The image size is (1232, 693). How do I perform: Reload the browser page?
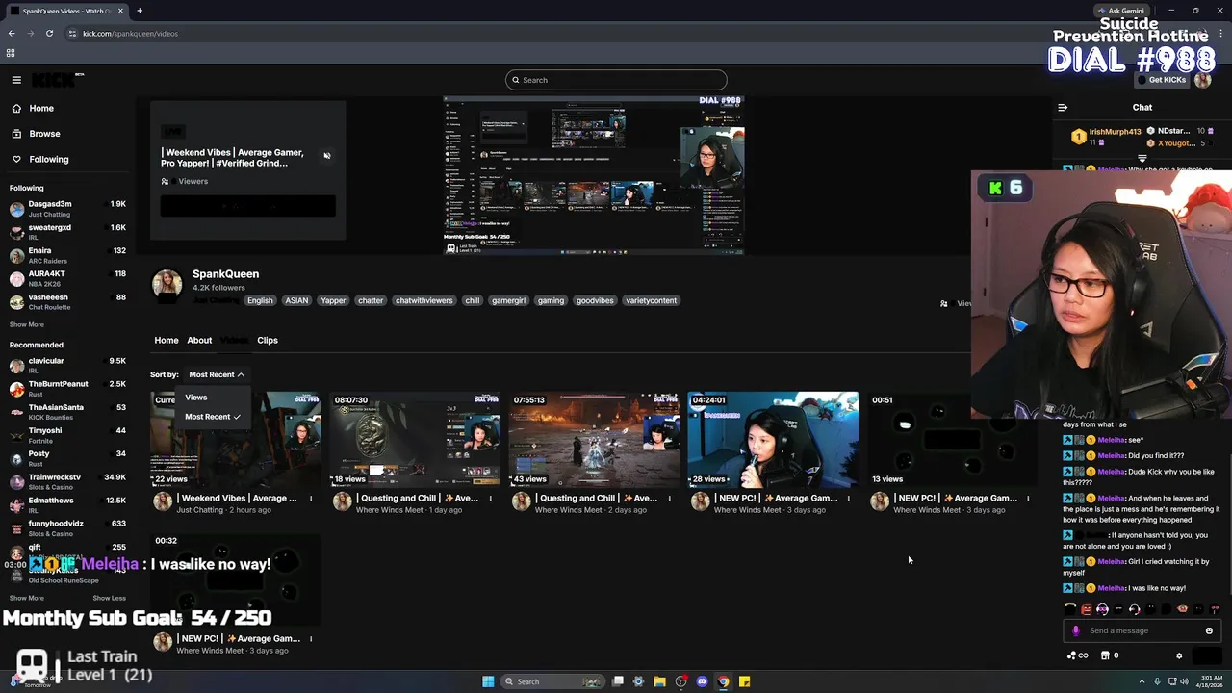(x=49, y=33)
